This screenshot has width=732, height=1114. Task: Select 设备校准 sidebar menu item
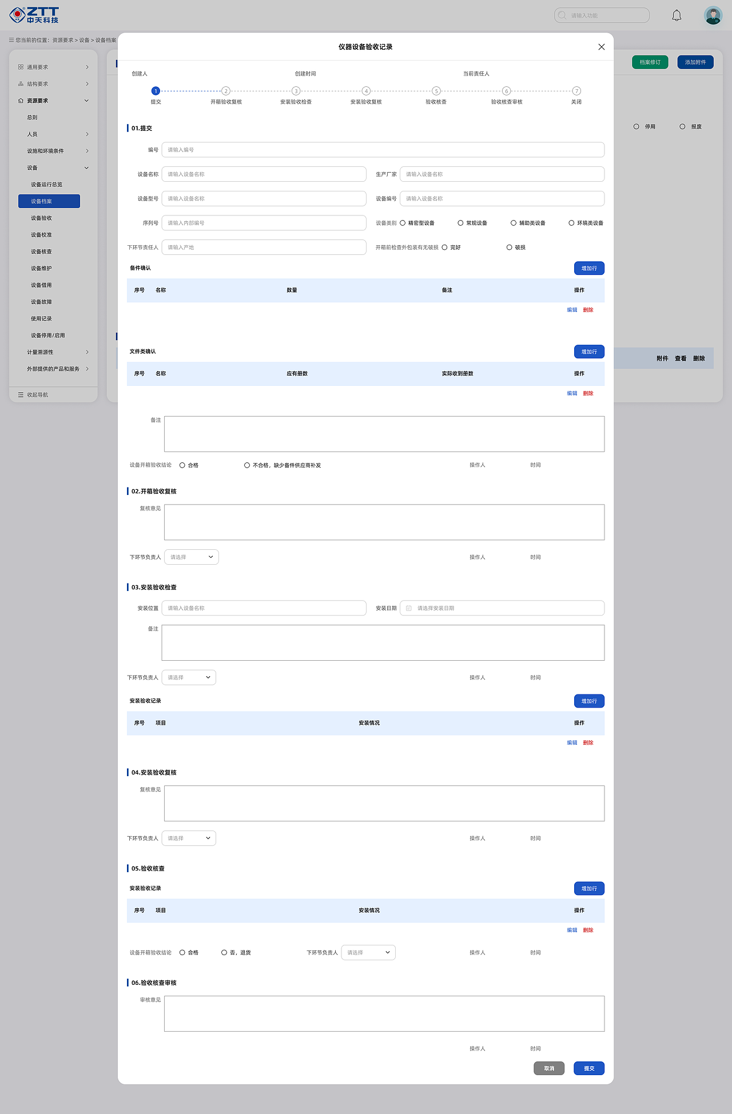click(x=41, y=235)
